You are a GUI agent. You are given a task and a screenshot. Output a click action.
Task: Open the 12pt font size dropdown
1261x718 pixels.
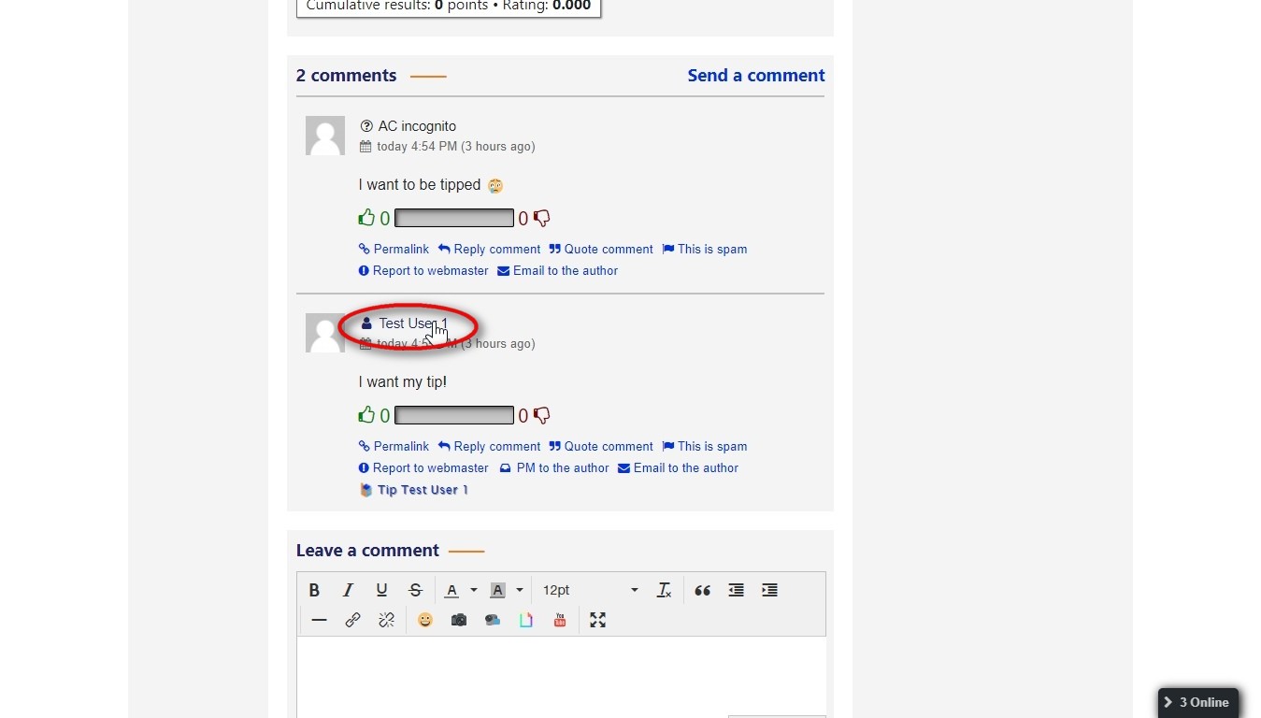(590, 590)
